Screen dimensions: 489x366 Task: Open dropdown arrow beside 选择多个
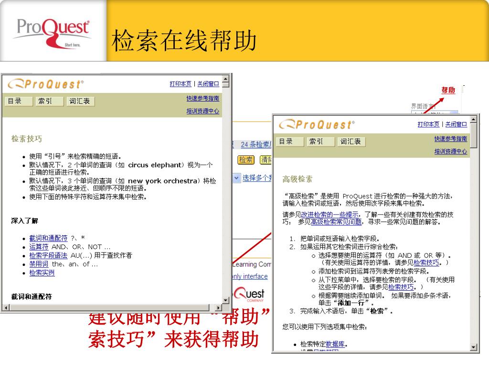tap(237, 178)
